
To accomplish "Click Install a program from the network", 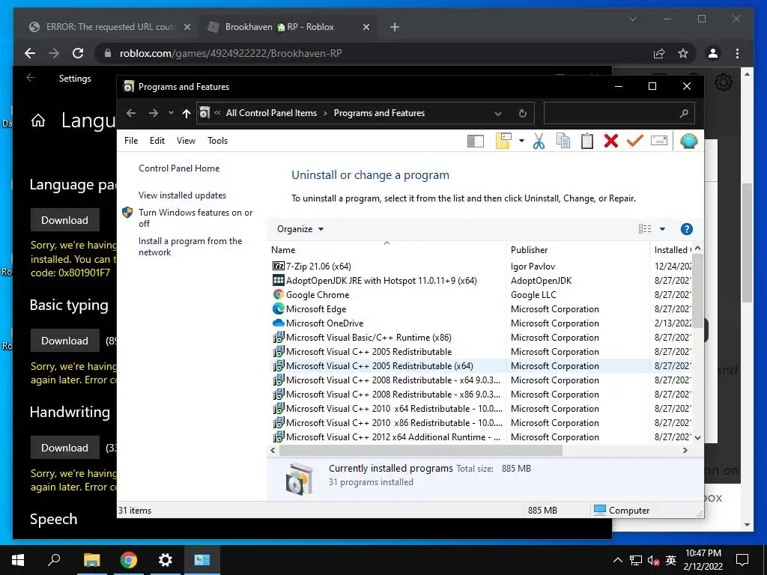I will [190, 246].
